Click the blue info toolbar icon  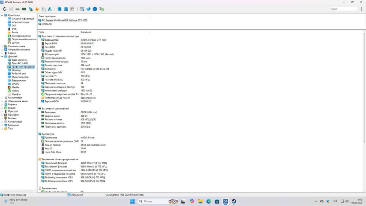pos(95,9)
